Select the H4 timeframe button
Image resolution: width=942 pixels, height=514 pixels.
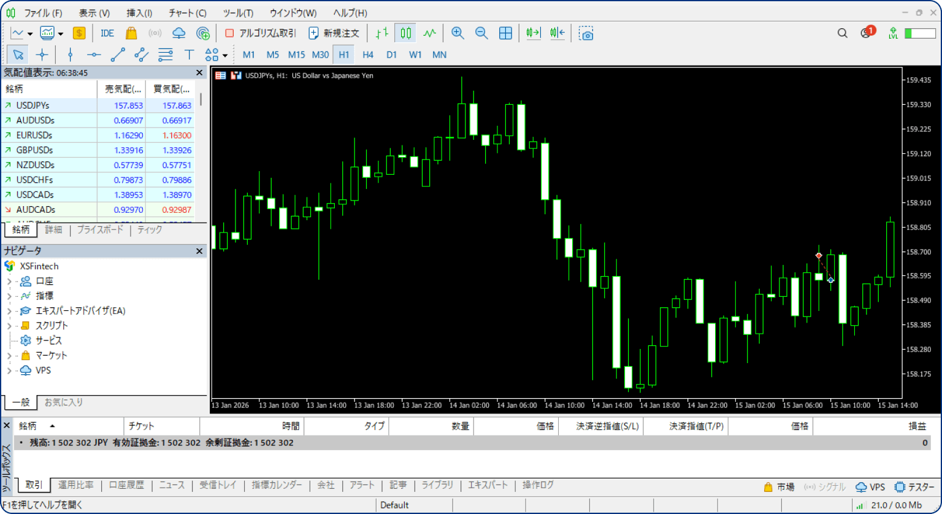pyautogui.click(x=368, y=55)
